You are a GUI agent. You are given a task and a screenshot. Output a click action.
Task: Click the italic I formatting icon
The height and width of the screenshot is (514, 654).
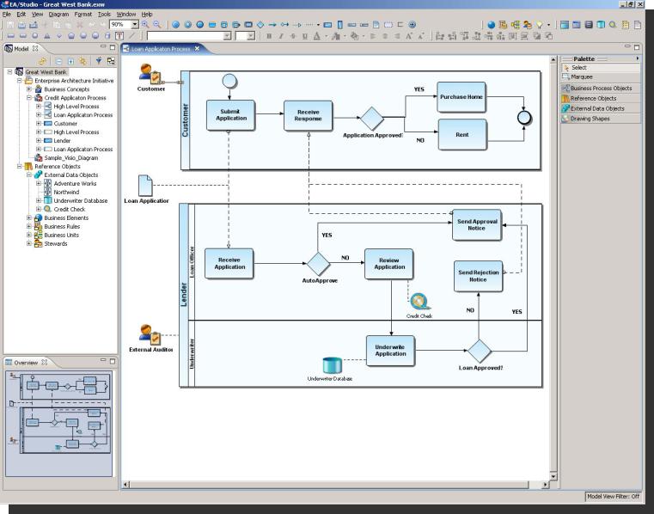pyautogui.click(x=281, y=36)
